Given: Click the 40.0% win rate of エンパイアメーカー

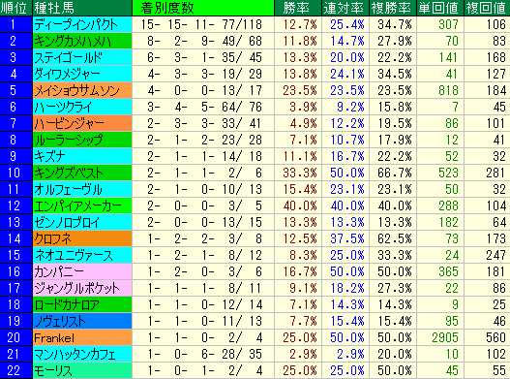Looking at the screenshot, I should click(298, 205).
